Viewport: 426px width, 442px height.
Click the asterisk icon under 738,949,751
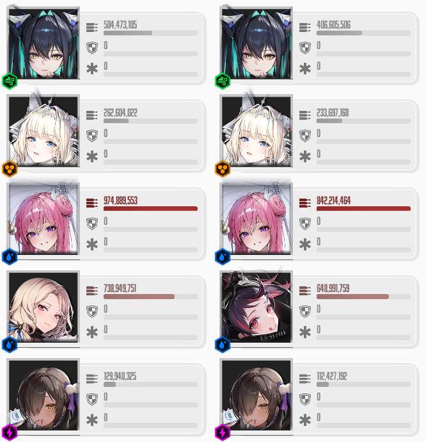coord(92,332)
